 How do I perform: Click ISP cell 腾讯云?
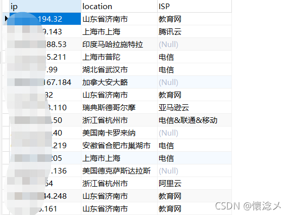[x=170, y=31]
